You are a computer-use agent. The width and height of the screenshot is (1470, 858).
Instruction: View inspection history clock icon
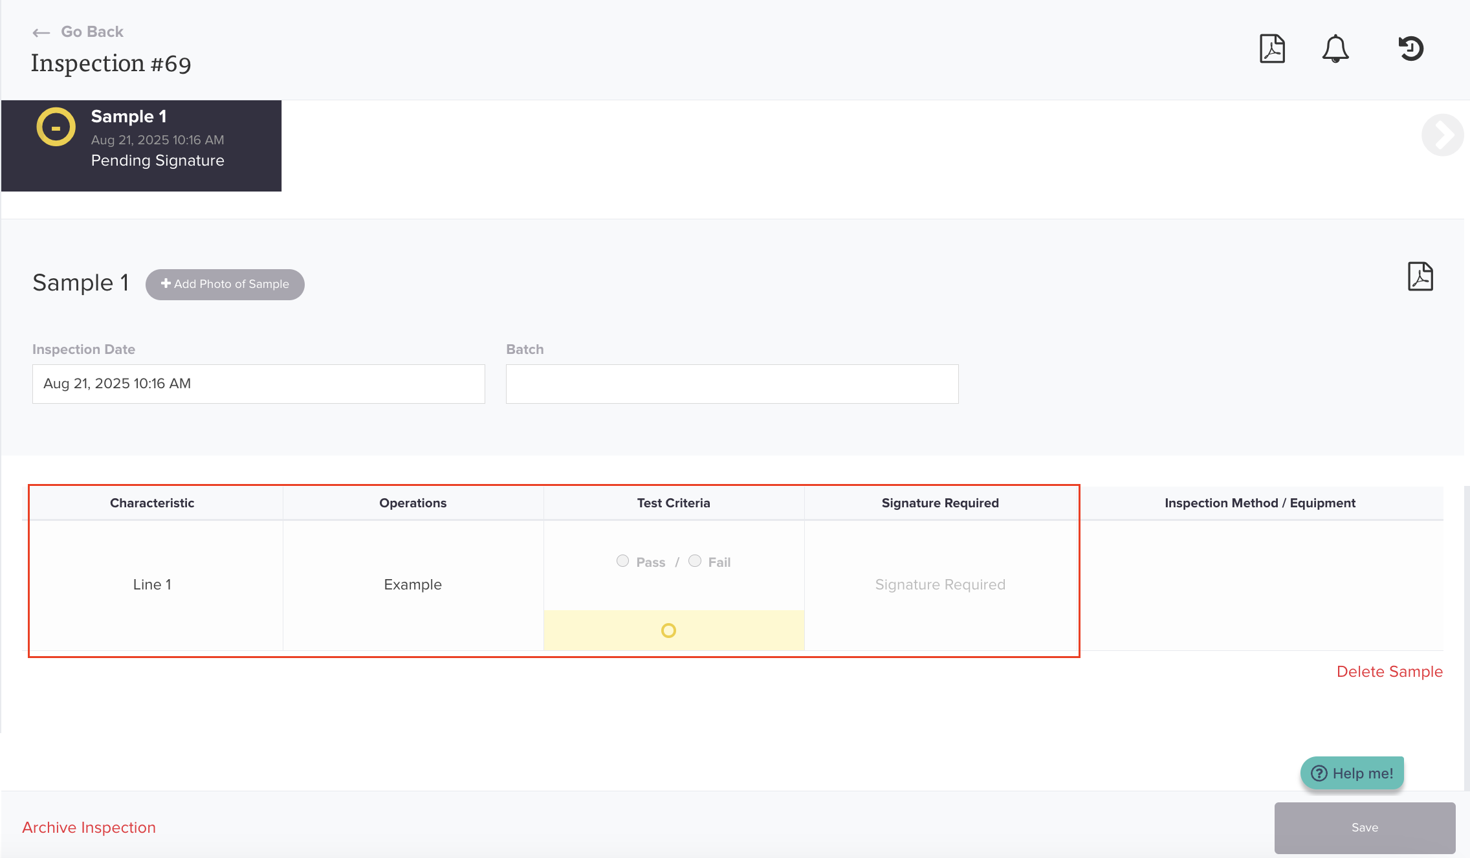[x=1410, y=49]
